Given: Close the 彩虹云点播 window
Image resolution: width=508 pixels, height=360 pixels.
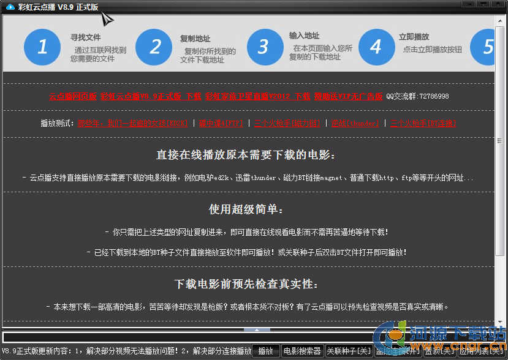Looking at the screenshot, I should point(499,4).
